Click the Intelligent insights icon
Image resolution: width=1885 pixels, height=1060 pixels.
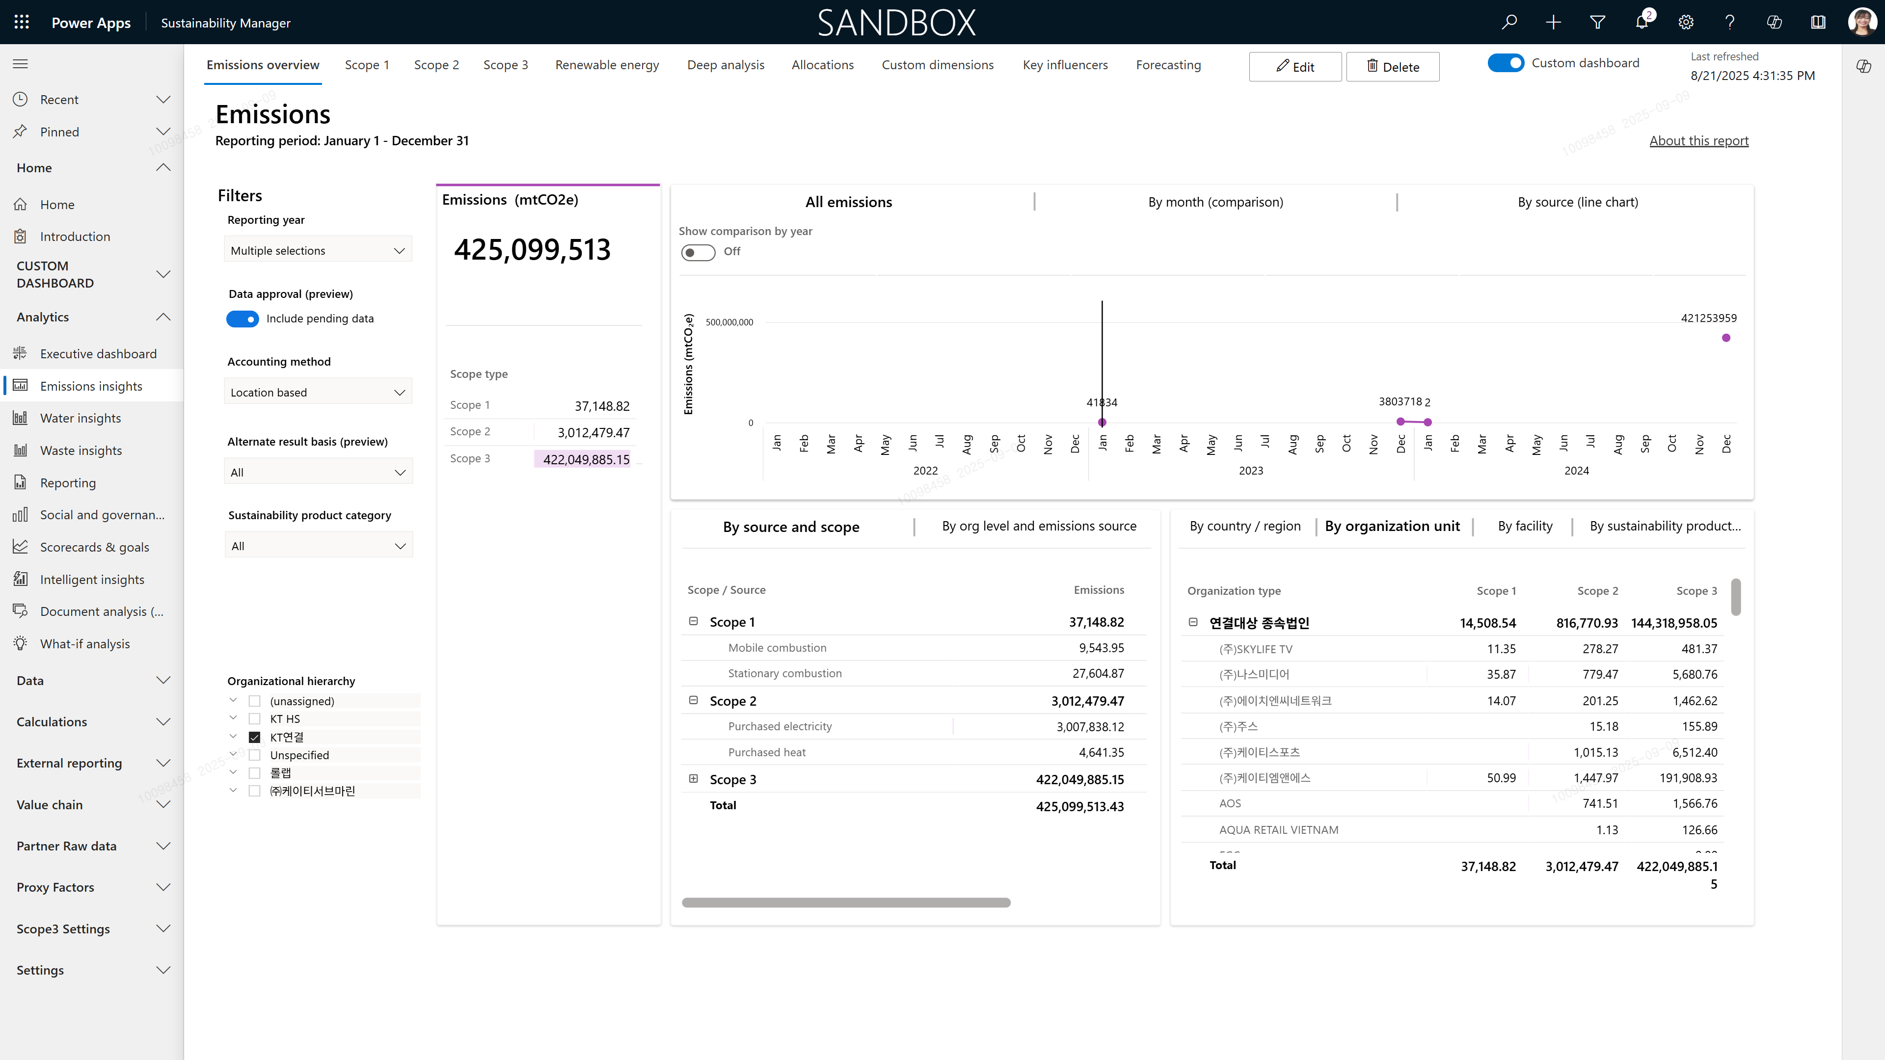point(21,579)
